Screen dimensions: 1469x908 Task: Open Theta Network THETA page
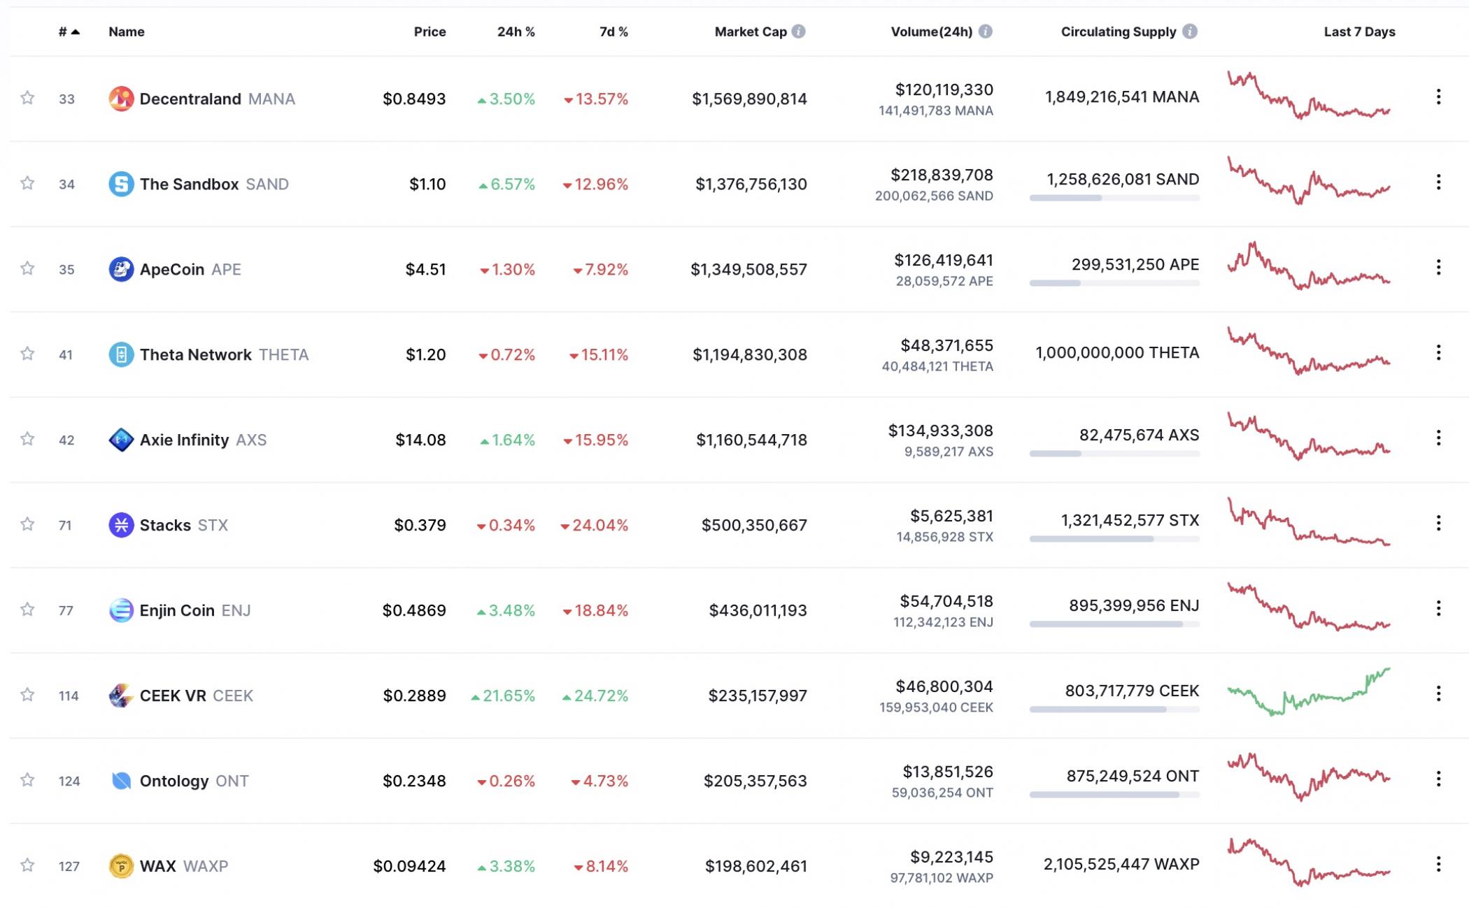click(224, 354)
